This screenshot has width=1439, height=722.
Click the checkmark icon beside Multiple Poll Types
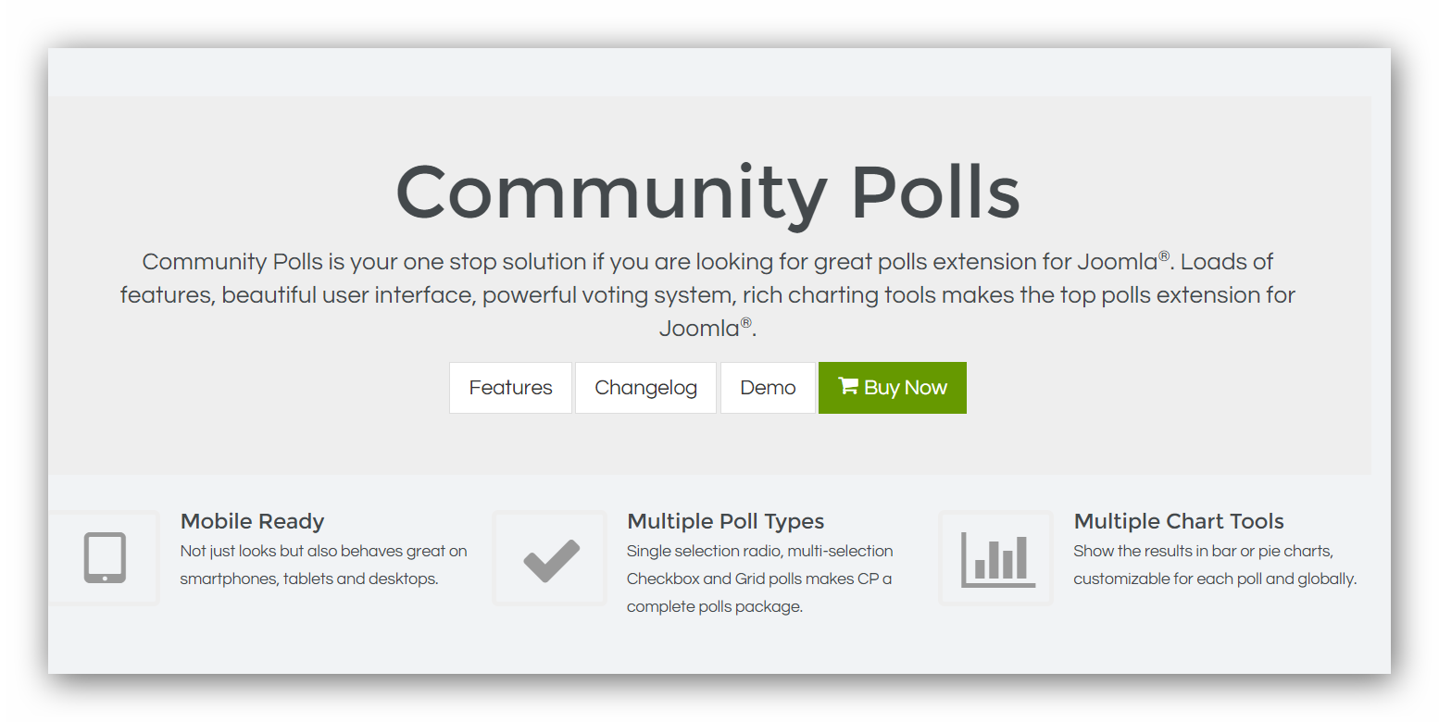tap(551, 560)
